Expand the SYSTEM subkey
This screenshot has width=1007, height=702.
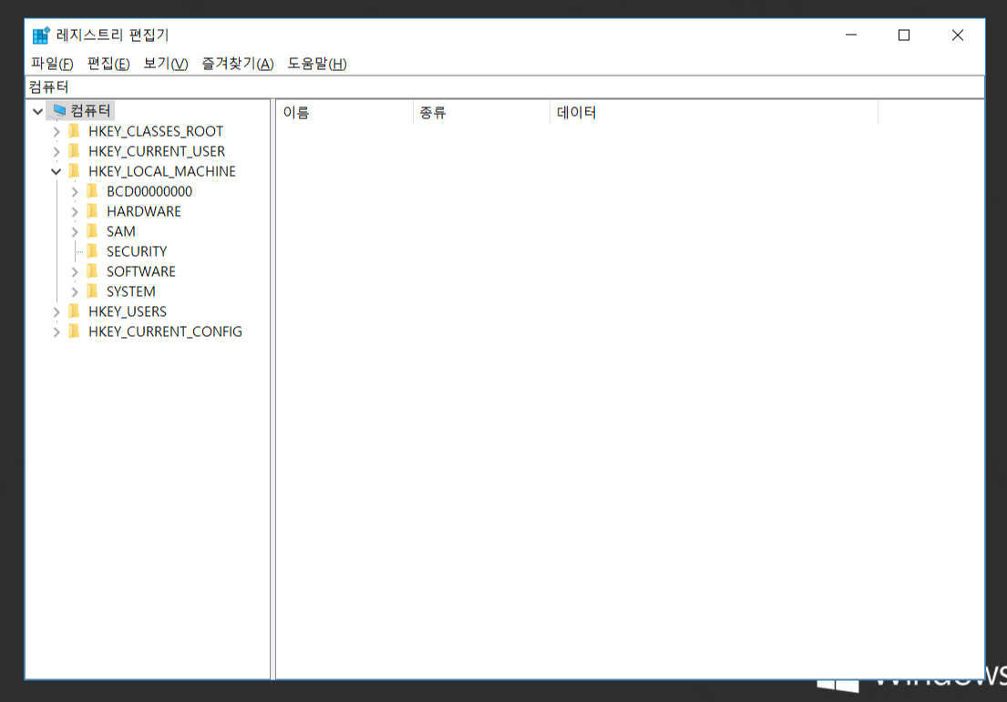click(75, 291)
